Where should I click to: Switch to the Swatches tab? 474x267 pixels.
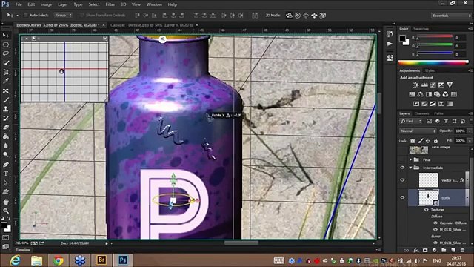coord(421,29)
